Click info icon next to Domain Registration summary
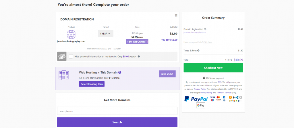Image resolution: width=294 pixels, height=128 pixels. coord(205,29)
